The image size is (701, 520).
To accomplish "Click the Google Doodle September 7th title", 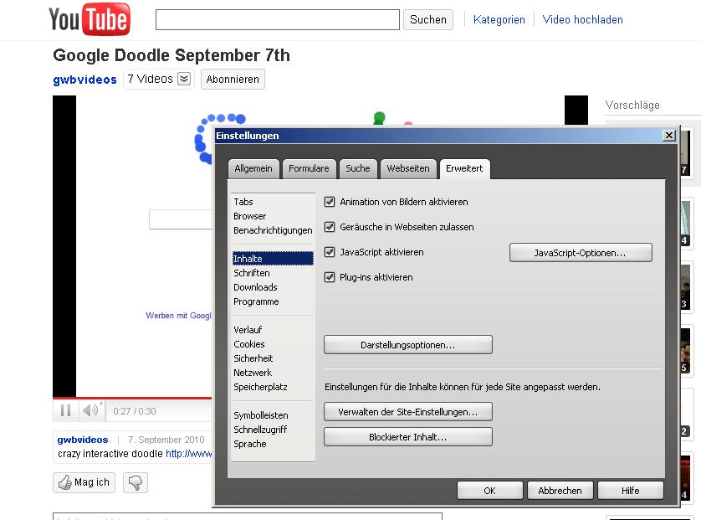I will point(171,55).
